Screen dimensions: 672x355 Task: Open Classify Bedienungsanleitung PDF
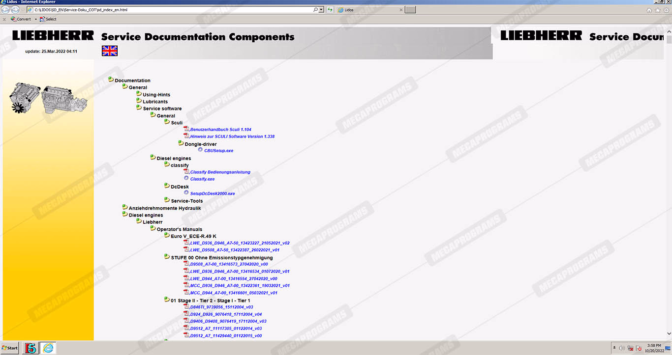point(220,172)
